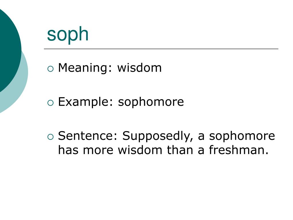Image resolution: width=293 pixels, height=220 pixels.
Task: Click the word "freshman." at sentence end
Action: click(239, 150)
